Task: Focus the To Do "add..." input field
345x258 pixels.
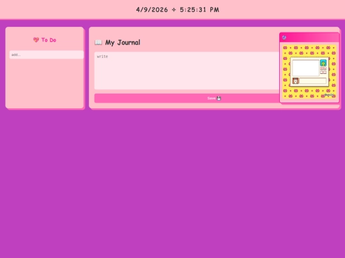Action: pos(47,55)
